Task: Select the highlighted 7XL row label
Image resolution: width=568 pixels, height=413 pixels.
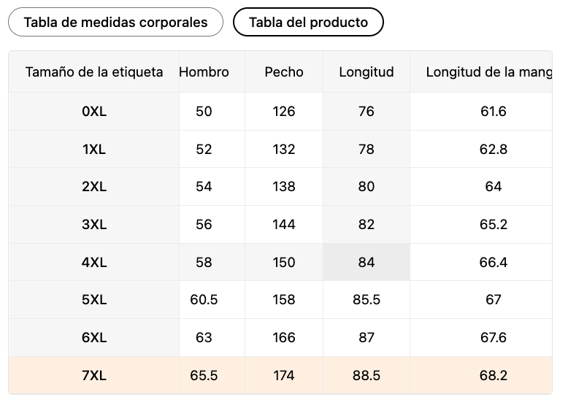Action: [x=94, y=376]
